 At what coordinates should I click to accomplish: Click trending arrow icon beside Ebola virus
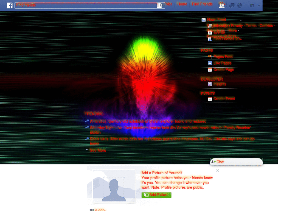(x=87, y=139)
